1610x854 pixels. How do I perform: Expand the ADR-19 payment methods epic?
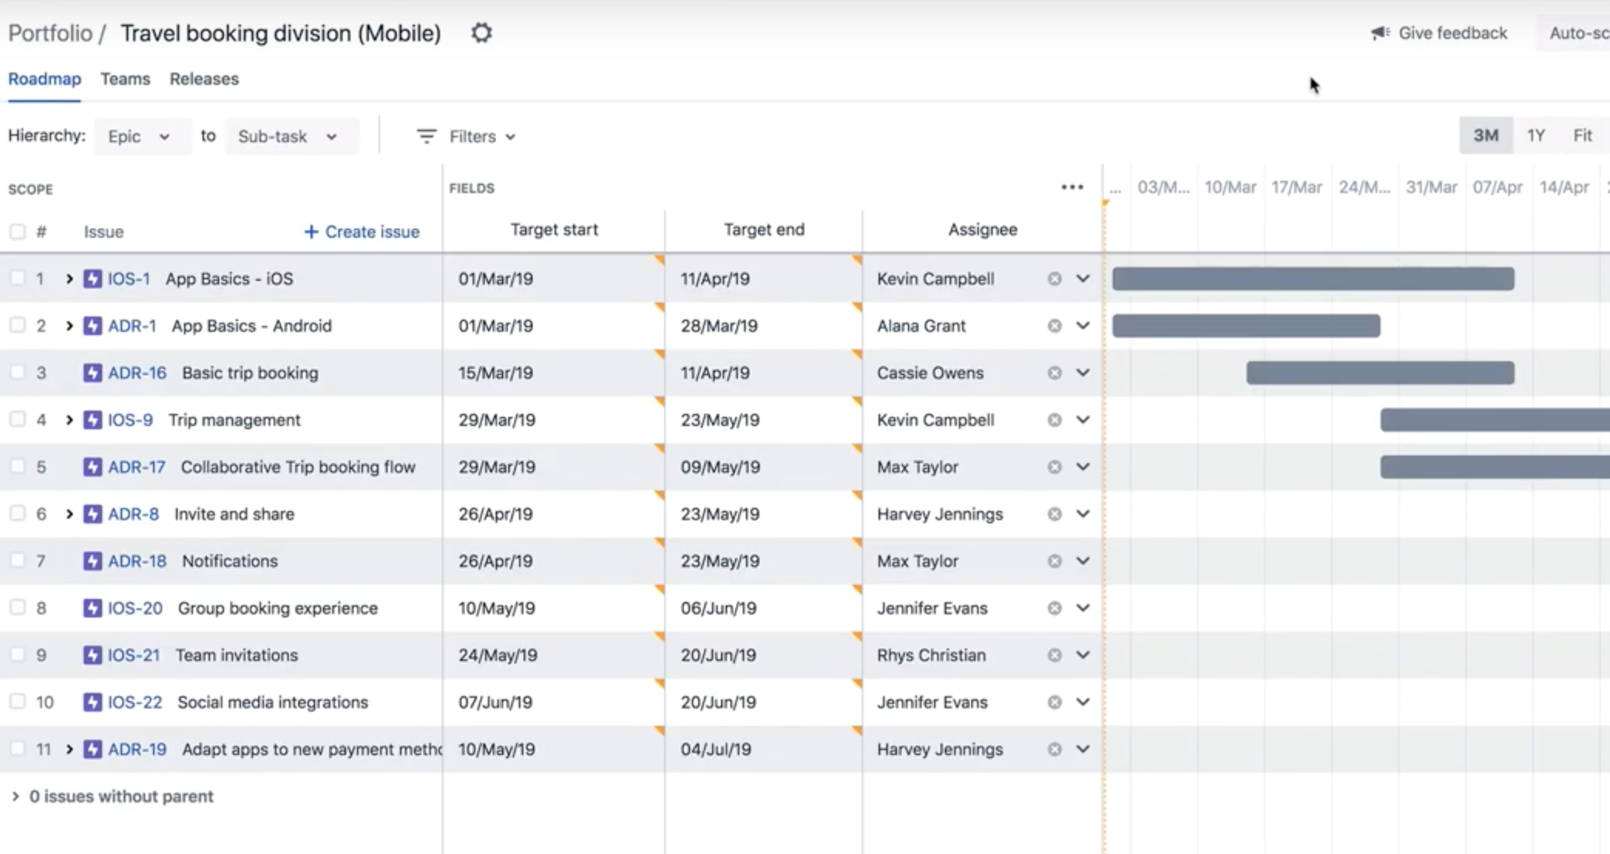(x=69, y=749)
